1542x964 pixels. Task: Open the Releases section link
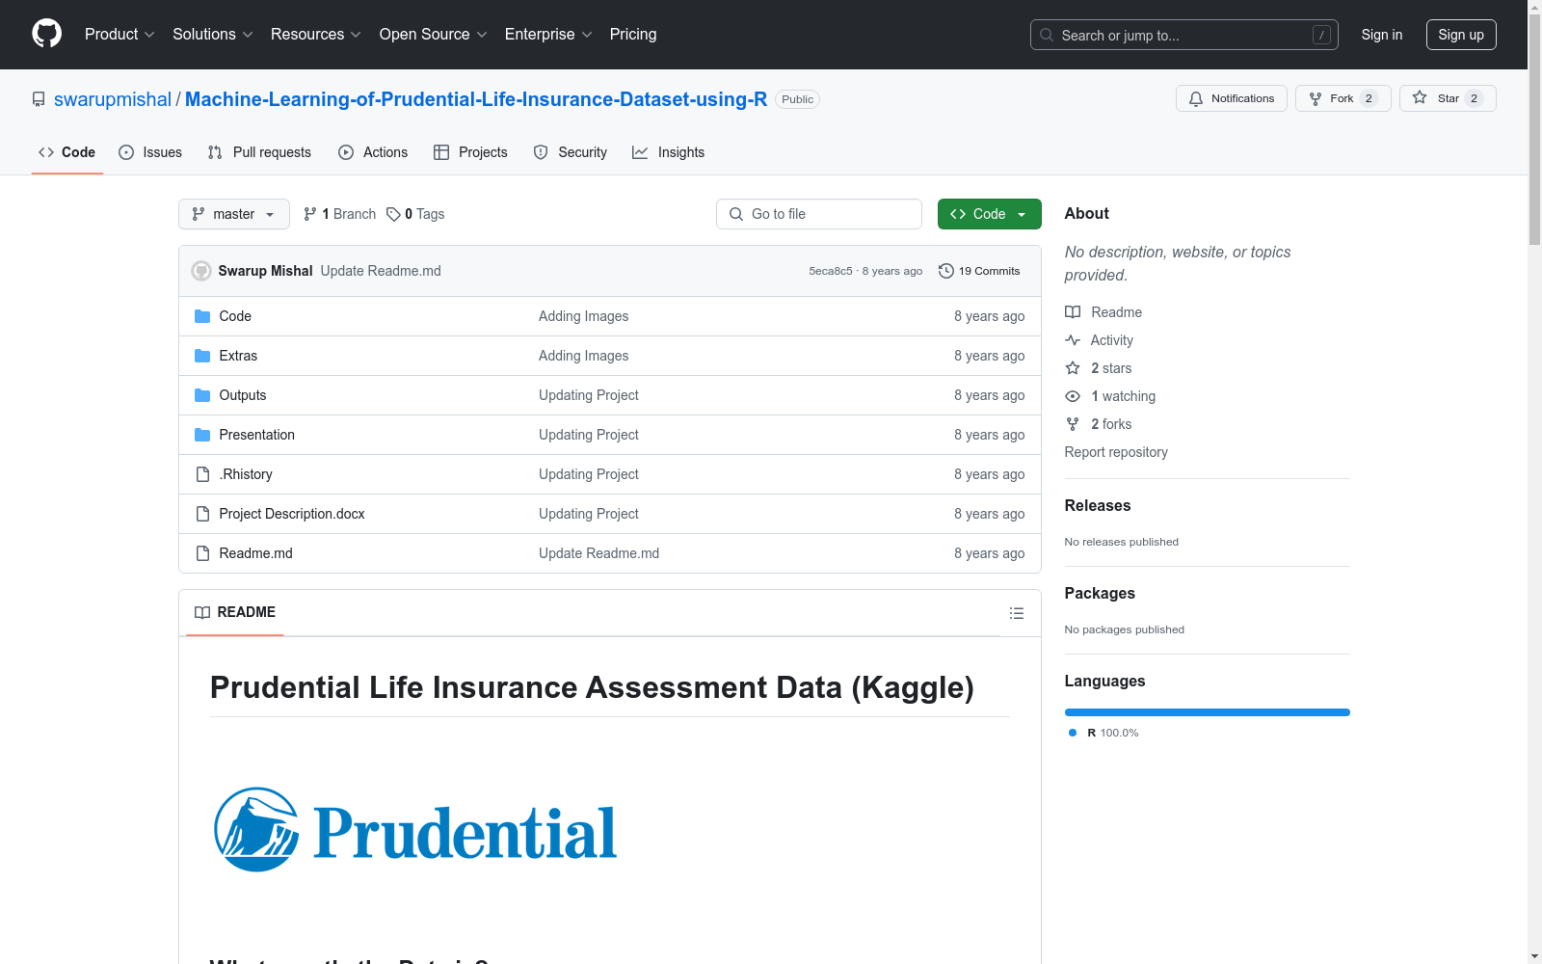coord(1098,505)
